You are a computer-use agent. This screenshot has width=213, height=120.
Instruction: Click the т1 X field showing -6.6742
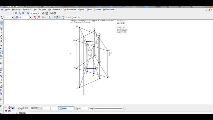[26, 108]
